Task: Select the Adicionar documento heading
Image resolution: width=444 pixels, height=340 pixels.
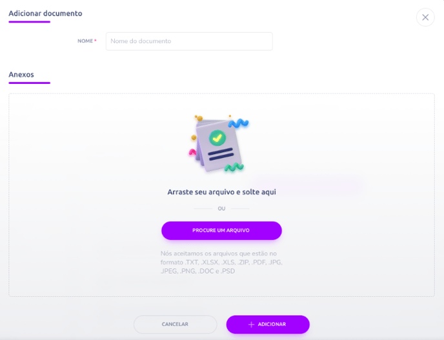Action: pyautogui.click(x=45, y=14)
